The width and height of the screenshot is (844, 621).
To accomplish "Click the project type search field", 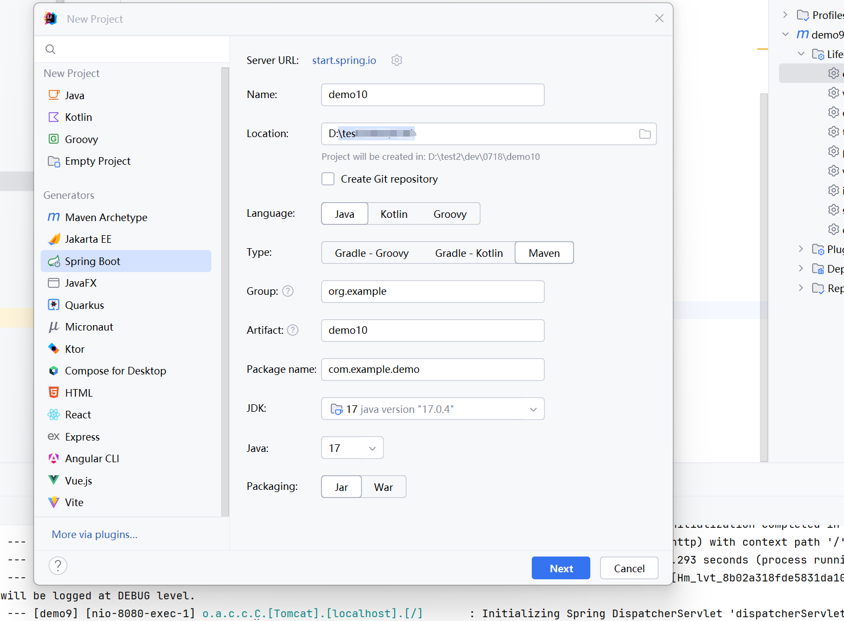I will 132,49.
